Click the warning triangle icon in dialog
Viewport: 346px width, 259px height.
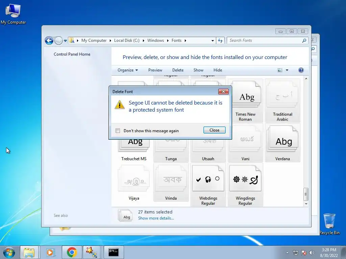120,105
